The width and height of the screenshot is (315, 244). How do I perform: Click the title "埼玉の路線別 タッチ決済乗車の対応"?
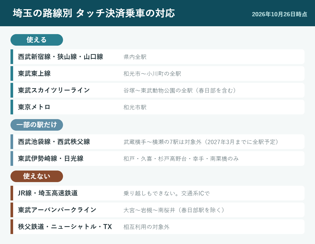tap(94, 13)
